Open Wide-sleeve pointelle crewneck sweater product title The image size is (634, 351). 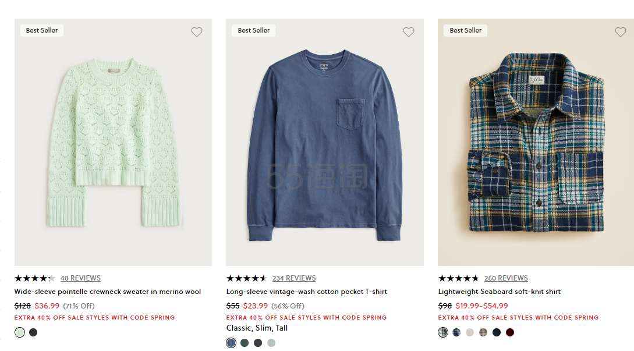pos(108,292)
